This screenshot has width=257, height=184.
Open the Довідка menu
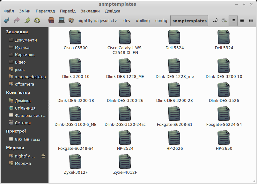point(113,11)
